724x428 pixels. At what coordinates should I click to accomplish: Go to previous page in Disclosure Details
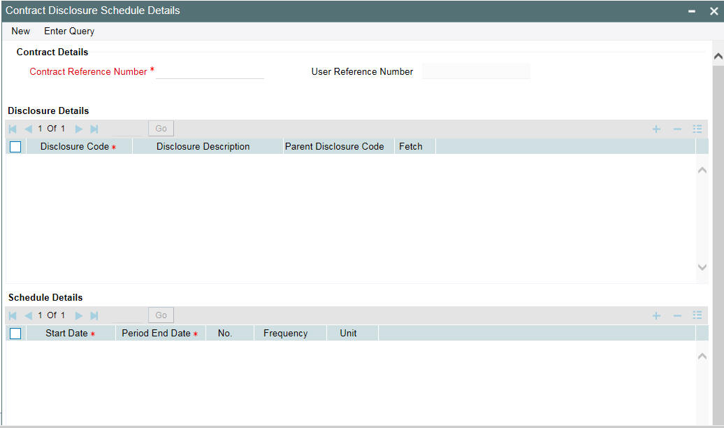point(28,129)
